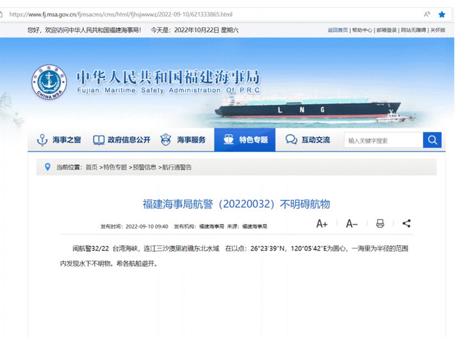
Task: Click the 中华人民共和国福建海事局 banner title
Action: pos(168,77)
